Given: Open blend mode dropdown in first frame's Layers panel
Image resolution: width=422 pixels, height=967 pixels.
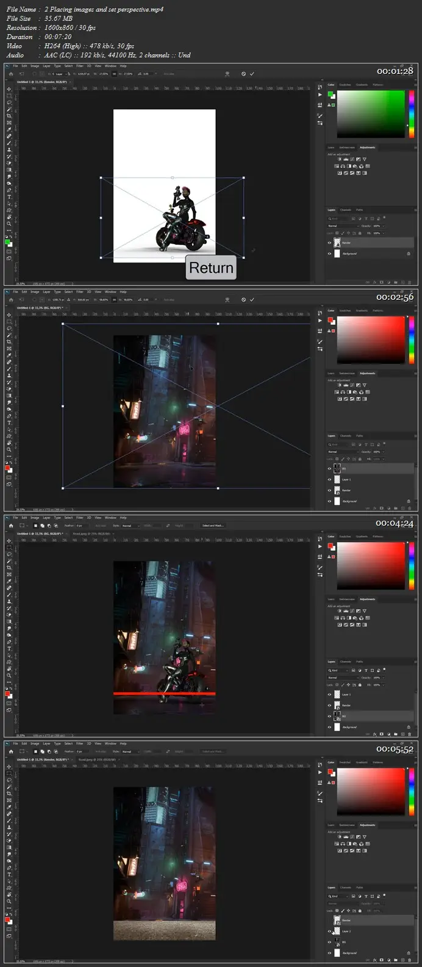Looking at the screenshot, I should click(342, 226).
